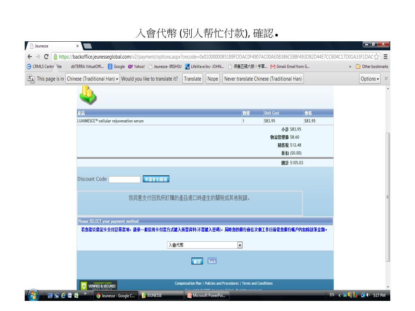
Task: Click the gold coins payment icon
Action: (x=88, y=95)
